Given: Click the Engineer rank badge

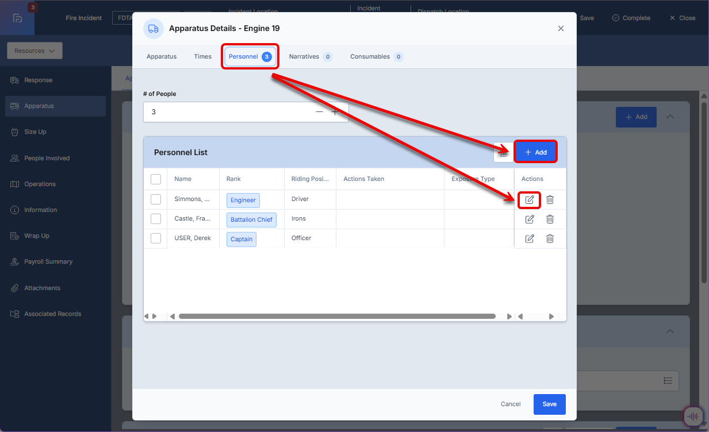Looking at the screenshot, I should pyautogui.click(x=243, y=200).
